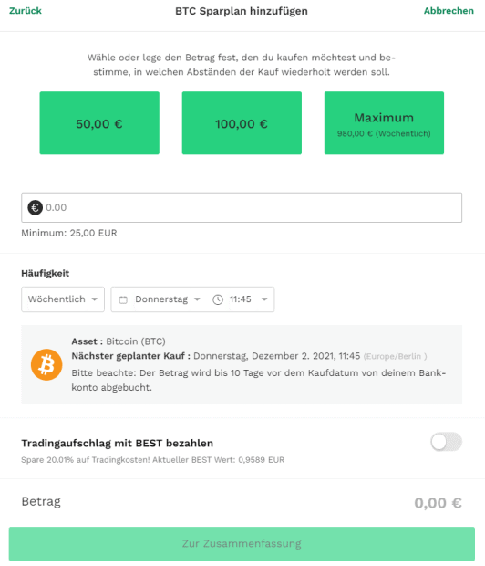Viewport: 485px width, 566px height.
Task: Click the orange Bitcoin logo icon
Action: tap(46, 364)
